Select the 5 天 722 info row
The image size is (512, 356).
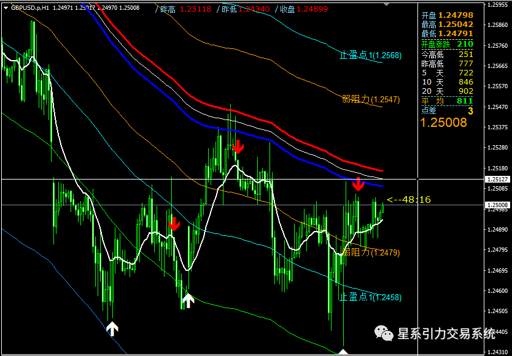coord(447,72)
